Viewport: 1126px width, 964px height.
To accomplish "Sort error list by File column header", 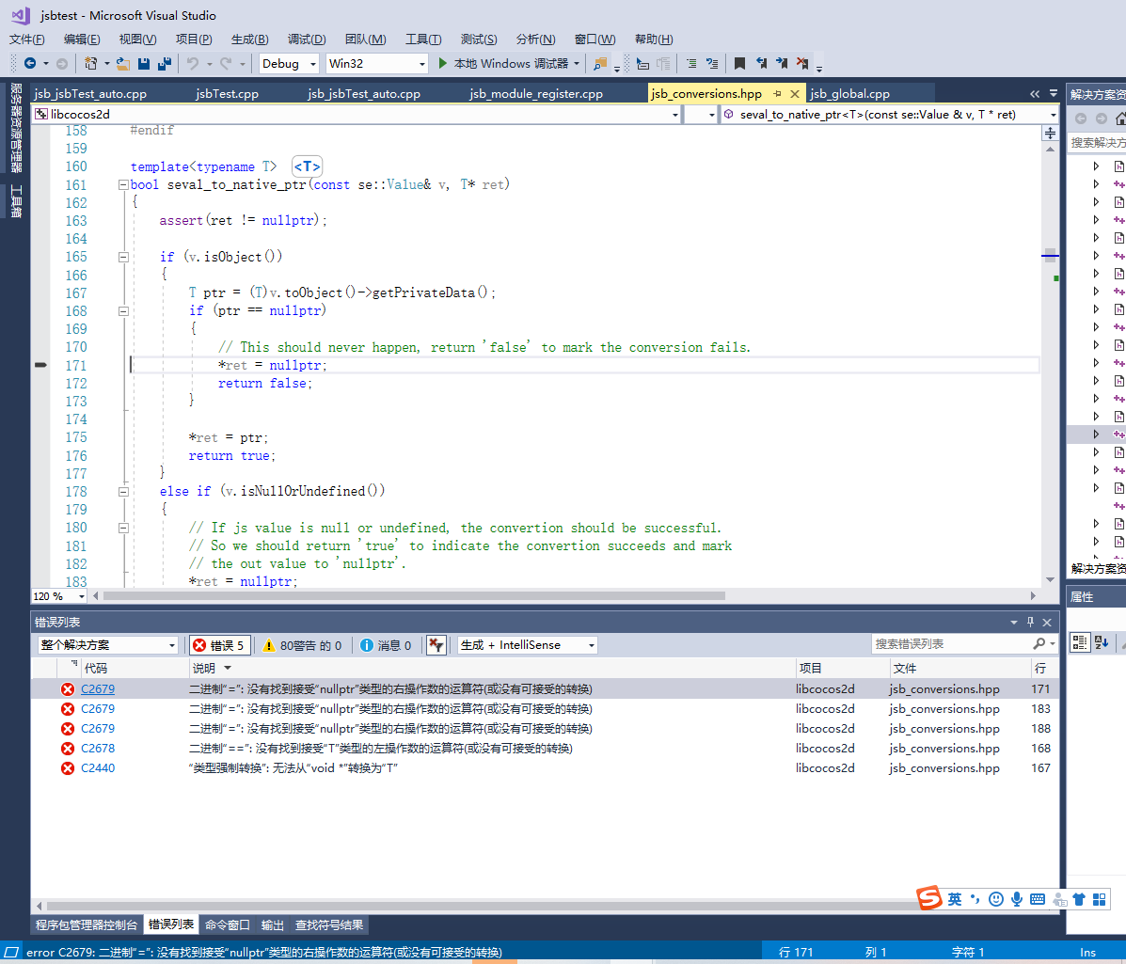I will pos(960,669).
